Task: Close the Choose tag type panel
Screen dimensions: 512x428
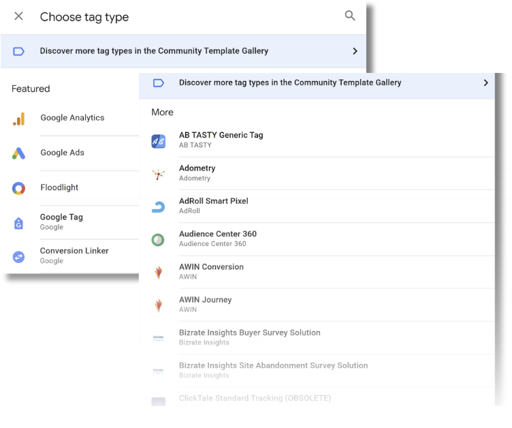Action: [18, 16]
